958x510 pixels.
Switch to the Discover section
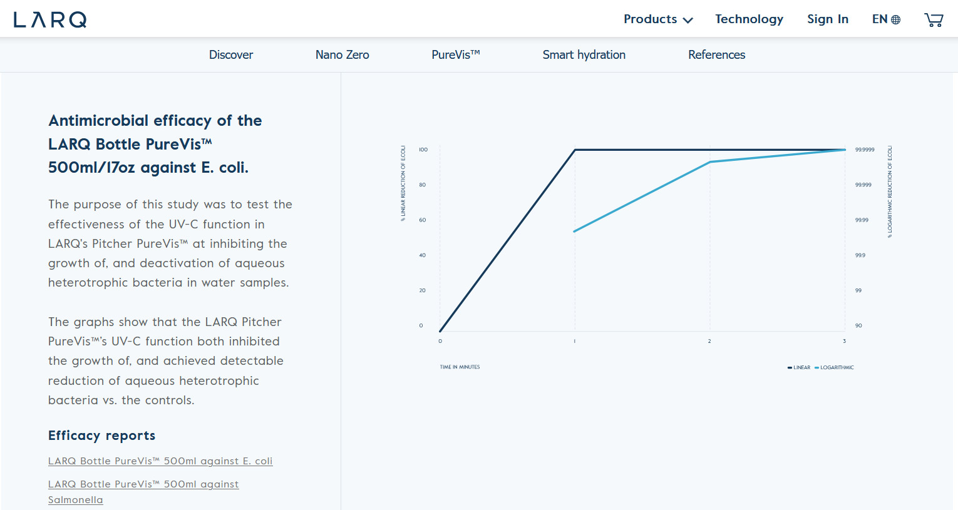(231, 55)
